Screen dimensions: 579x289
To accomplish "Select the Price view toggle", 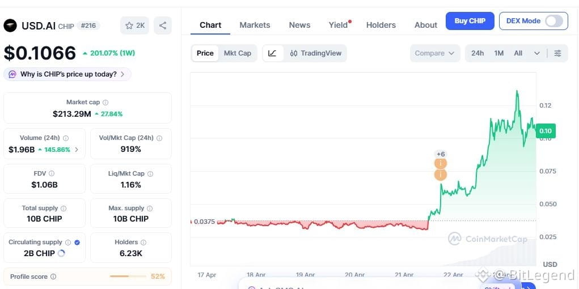I will point(205,53).
